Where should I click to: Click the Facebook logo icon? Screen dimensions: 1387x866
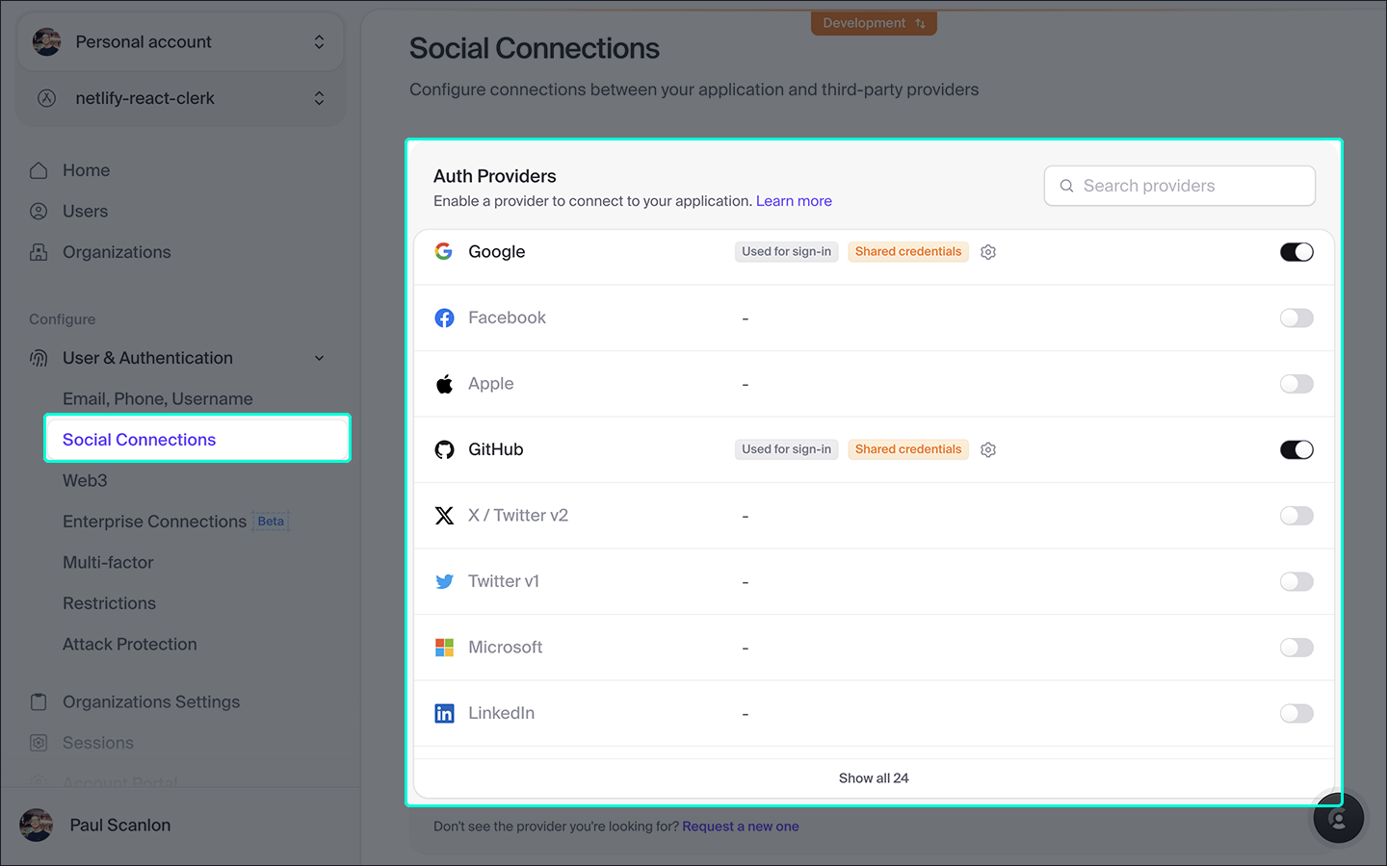(x=444, y=318)
